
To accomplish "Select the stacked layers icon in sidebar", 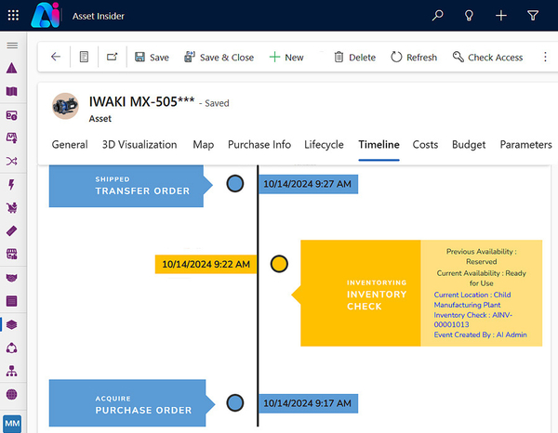I will (x=12, y=324).
